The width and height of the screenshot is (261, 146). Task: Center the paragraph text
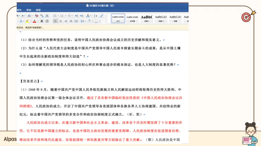61,21
